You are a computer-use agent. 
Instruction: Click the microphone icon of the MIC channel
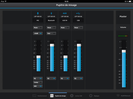[38, 13]
